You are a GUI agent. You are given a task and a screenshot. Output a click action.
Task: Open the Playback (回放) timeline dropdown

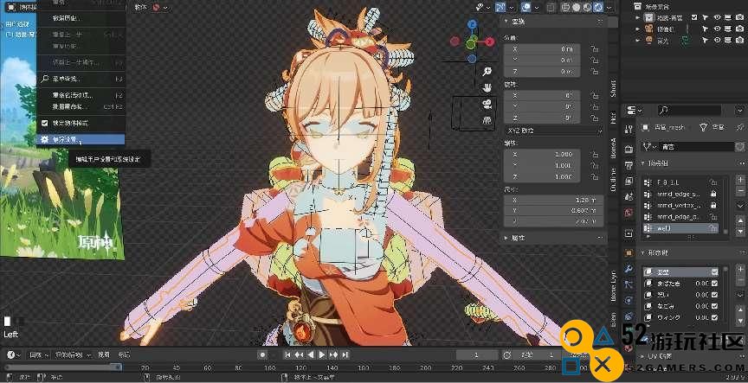pyautogui.click(x=39, y=354)
